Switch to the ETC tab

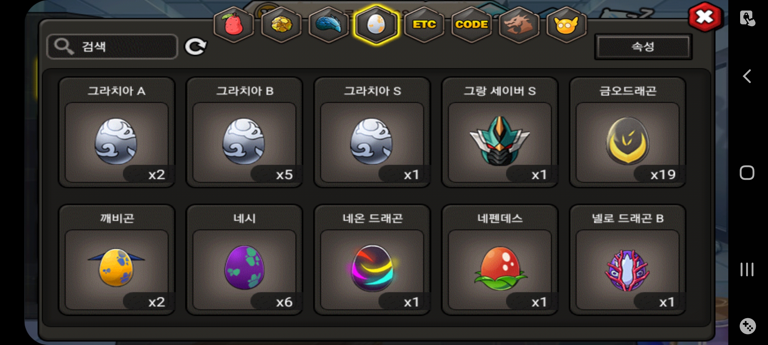pos(424,25)
